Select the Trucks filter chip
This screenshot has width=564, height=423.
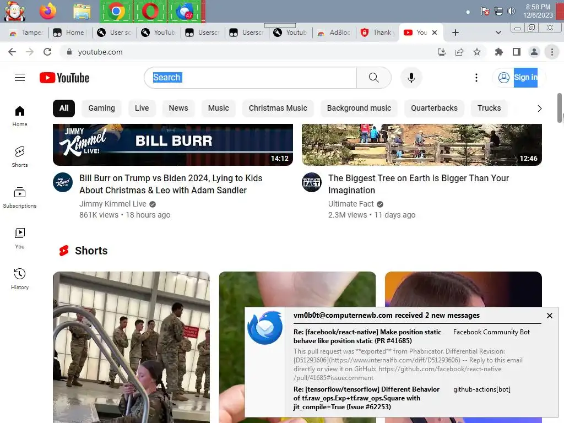click(x=489, y=109)
